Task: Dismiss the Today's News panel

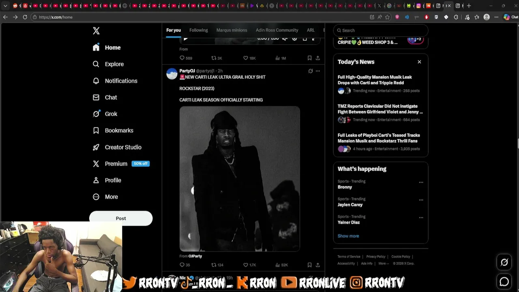Action: 419,62
